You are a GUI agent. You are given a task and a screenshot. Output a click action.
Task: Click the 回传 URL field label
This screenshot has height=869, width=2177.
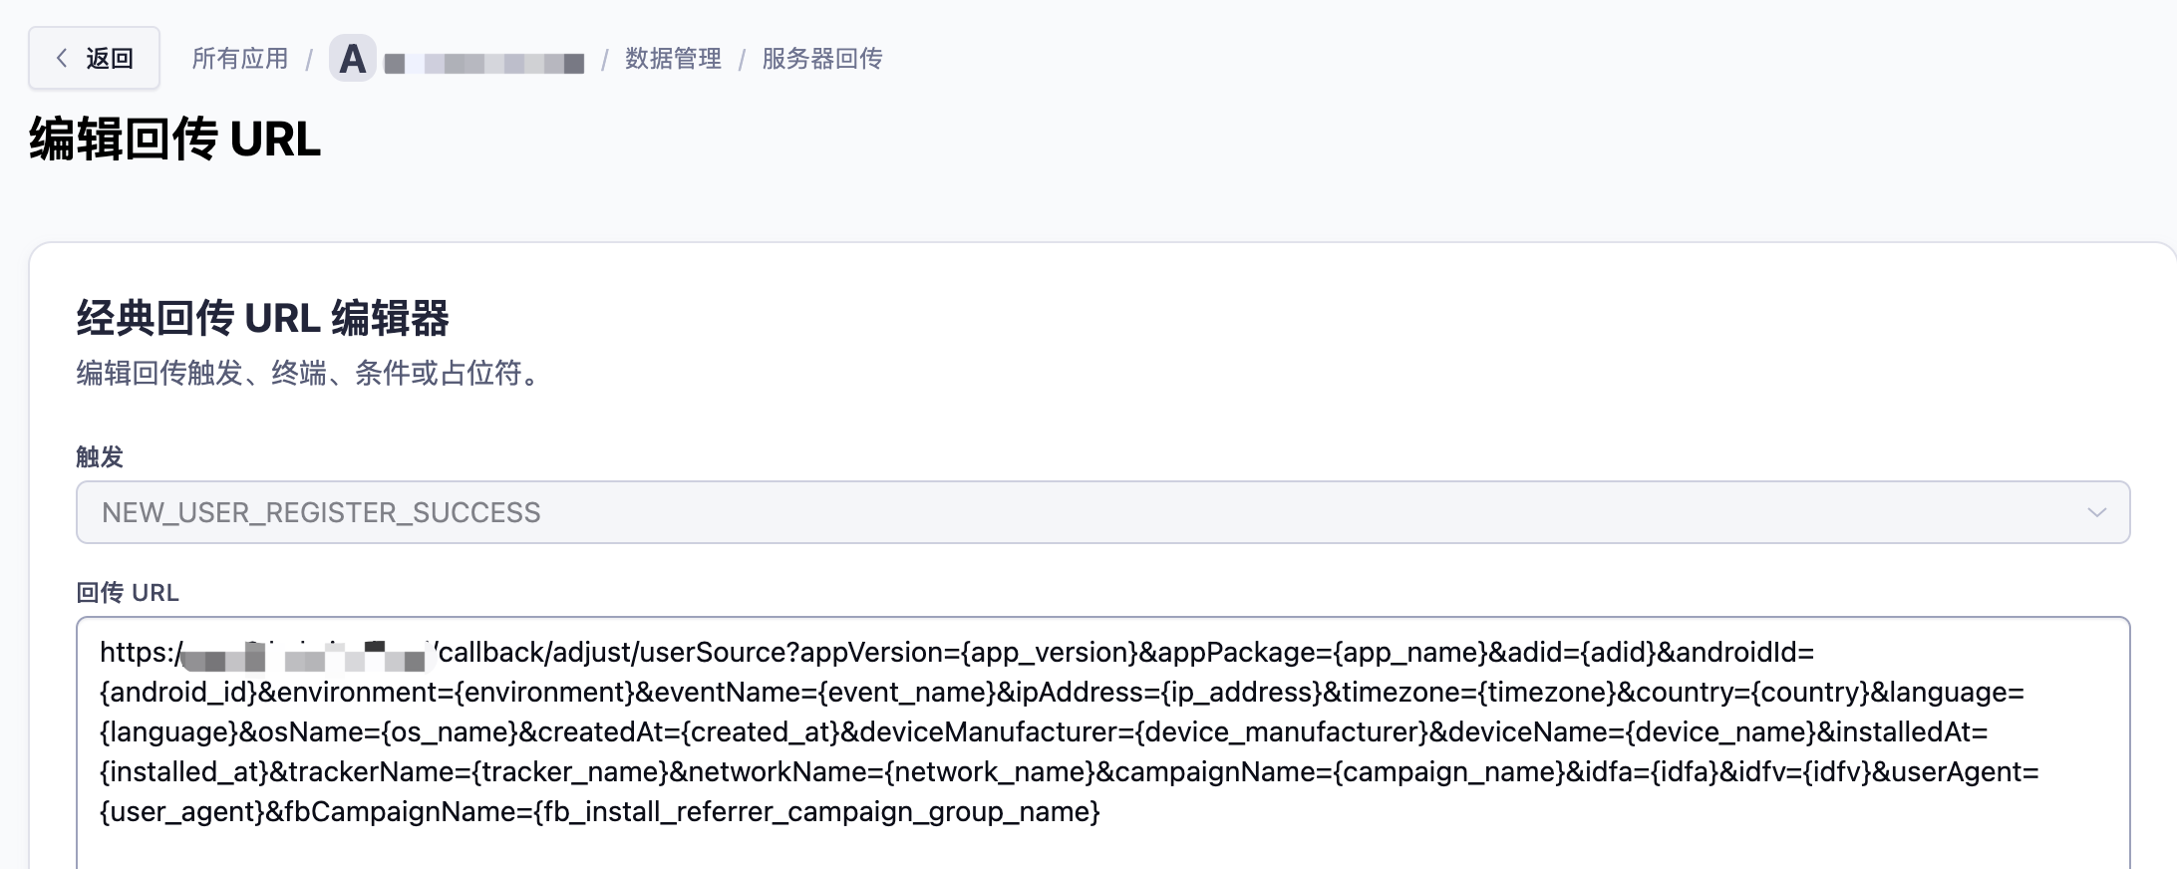tap(128, 593)
